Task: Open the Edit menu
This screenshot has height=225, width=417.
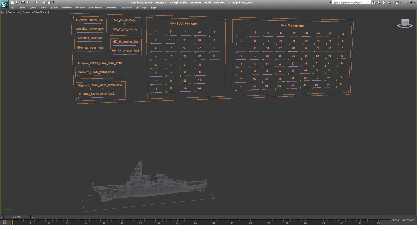Action: pyautogui.click(x=13, y=8)
